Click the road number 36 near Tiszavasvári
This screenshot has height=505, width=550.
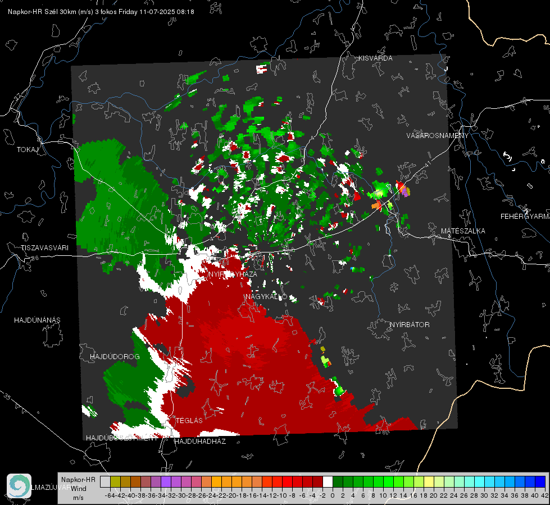pyautogui.click(x=35, y=258)
